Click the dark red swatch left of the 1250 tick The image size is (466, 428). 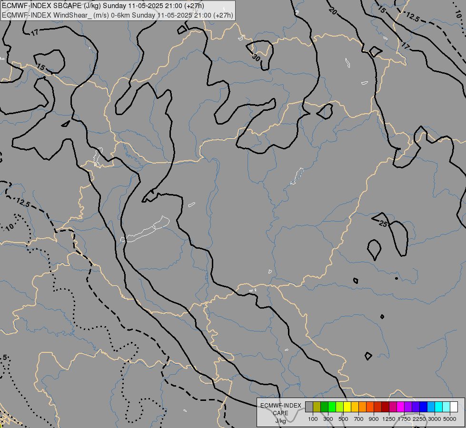tap(386, 407)
